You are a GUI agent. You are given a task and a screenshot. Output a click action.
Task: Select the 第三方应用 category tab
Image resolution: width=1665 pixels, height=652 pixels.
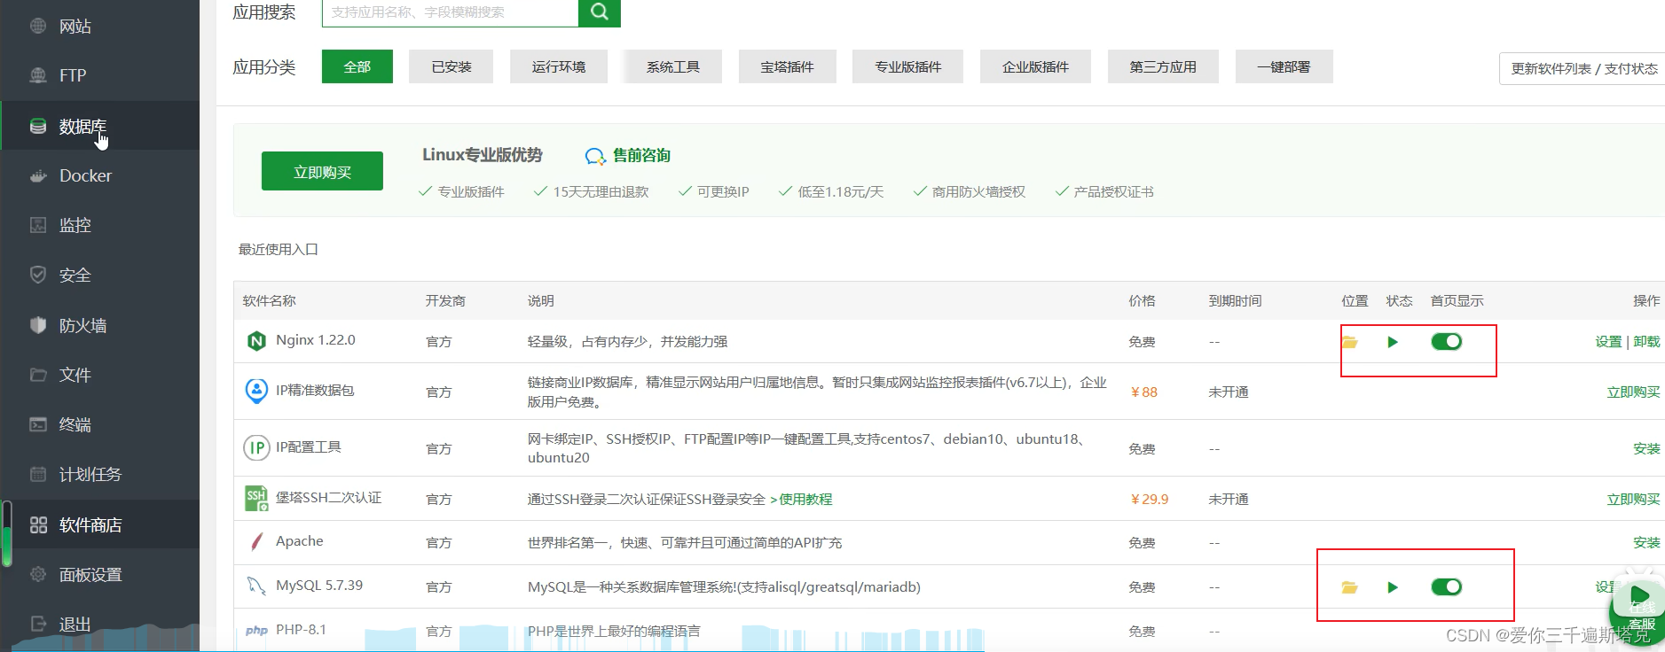click(1163, 66)
